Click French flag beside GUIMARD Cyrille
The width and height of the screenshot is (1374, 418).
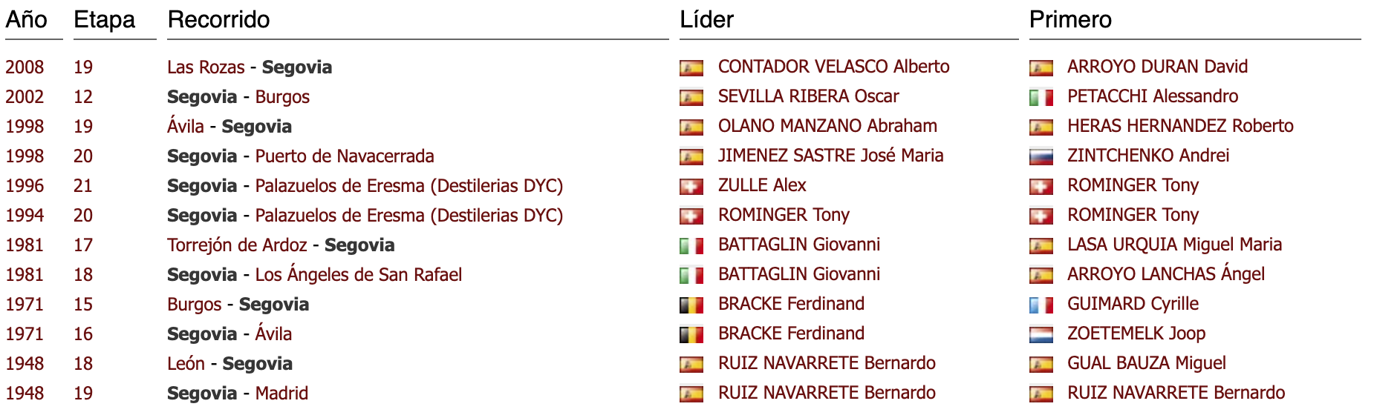tap(1041, 305)
